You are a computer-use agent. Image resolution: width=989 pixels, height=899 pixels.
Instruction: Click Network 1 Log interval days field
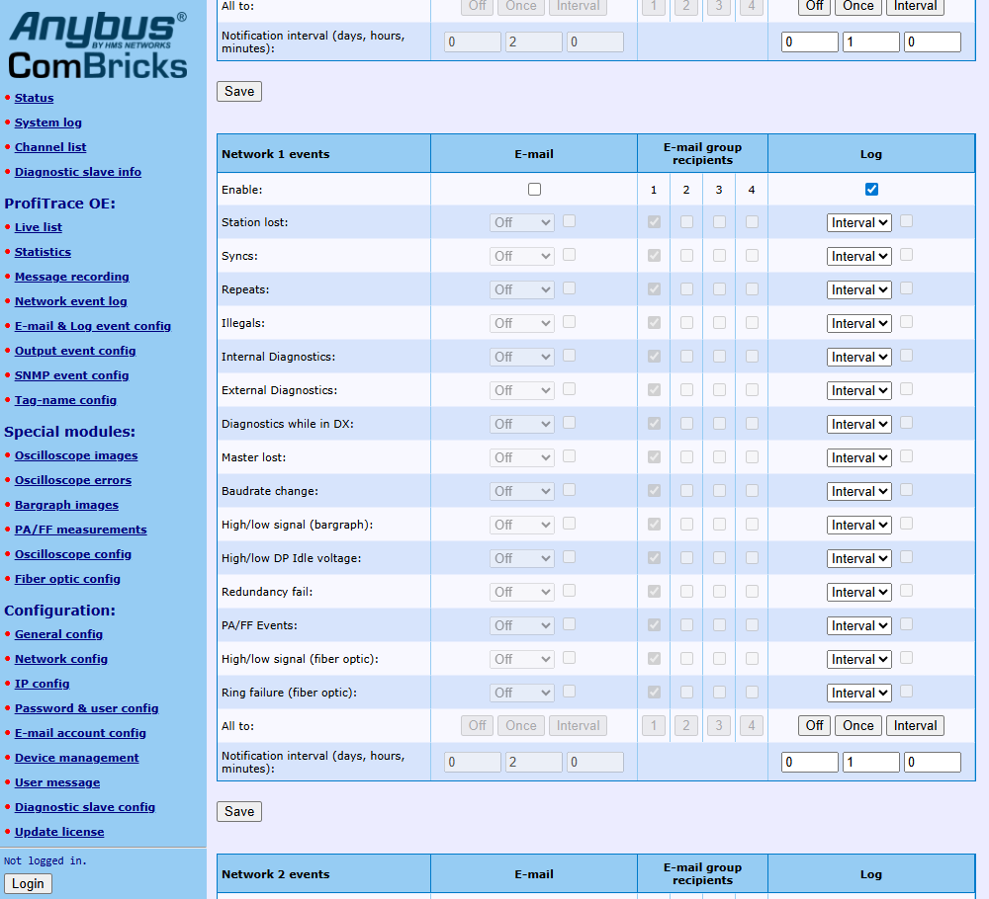[x=809, y=762]
